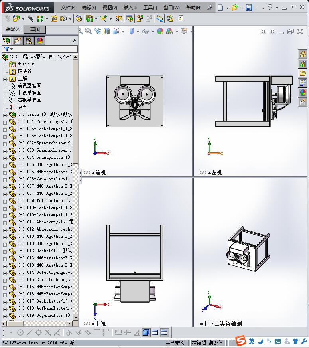Open the 文件(F) menu
Image resolution: width=309 pixels, height=348 pixels.
click(68, 8)
